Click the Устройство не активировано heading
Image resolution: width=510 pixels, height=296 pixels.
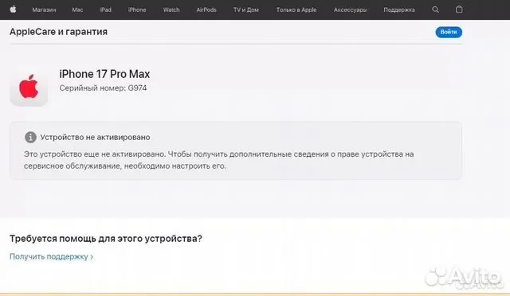pos(95,137)
